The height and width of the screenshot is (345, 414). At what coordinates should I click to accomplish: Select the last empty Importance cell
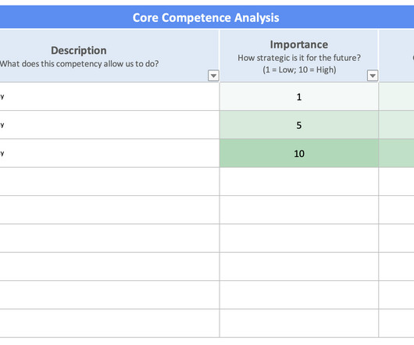tap(299, 323)
